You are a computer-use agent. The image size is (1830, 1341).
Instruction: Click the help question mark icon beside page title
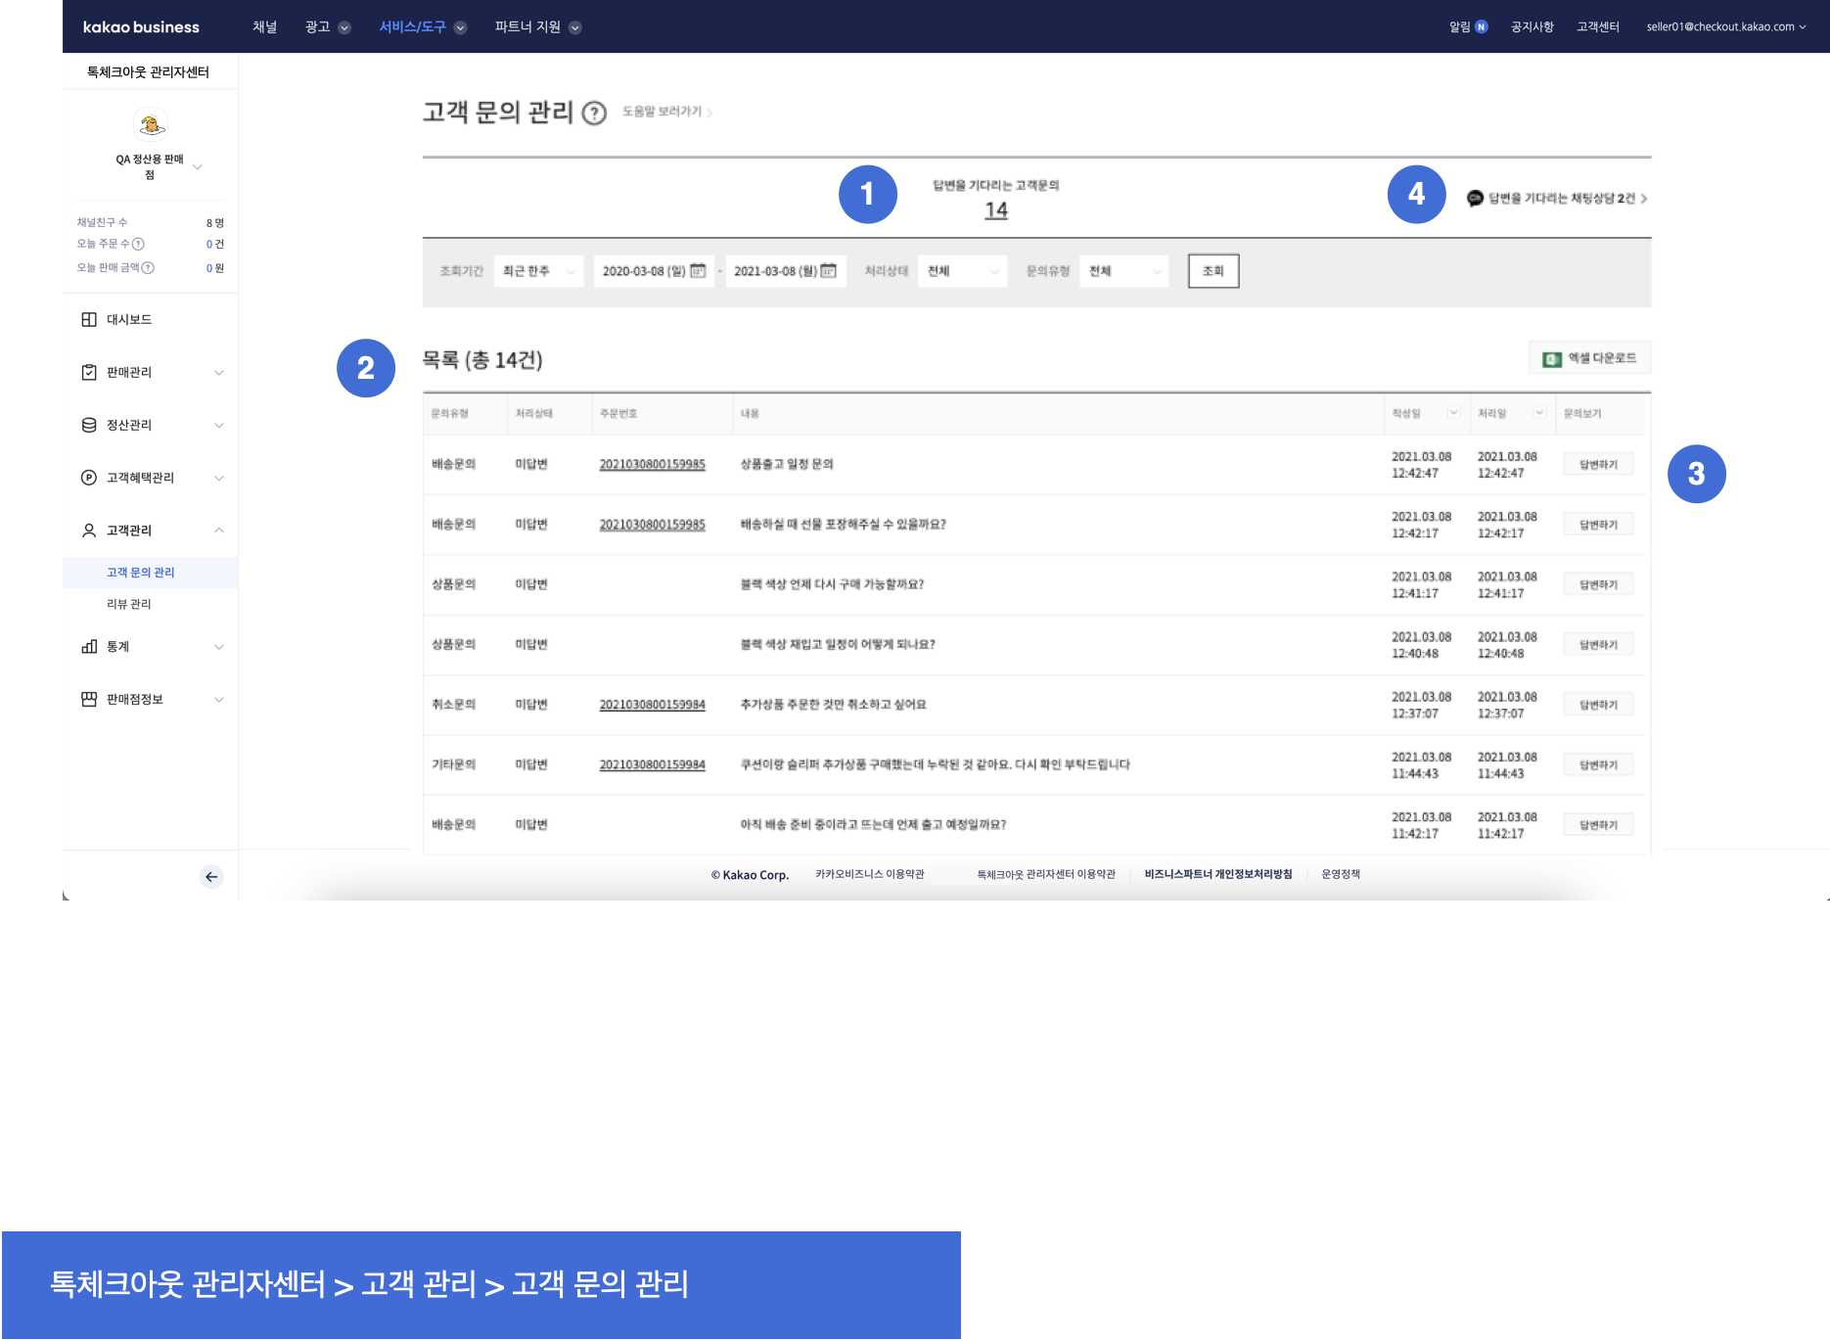coord(594,114)
